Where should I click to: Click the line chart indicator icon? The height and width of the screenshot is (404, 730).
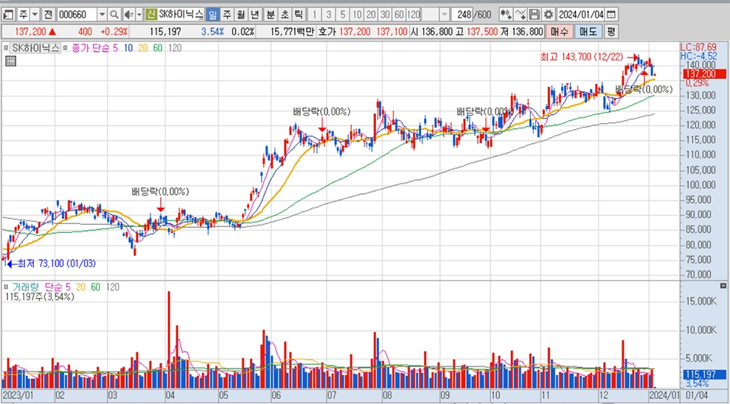521,15
